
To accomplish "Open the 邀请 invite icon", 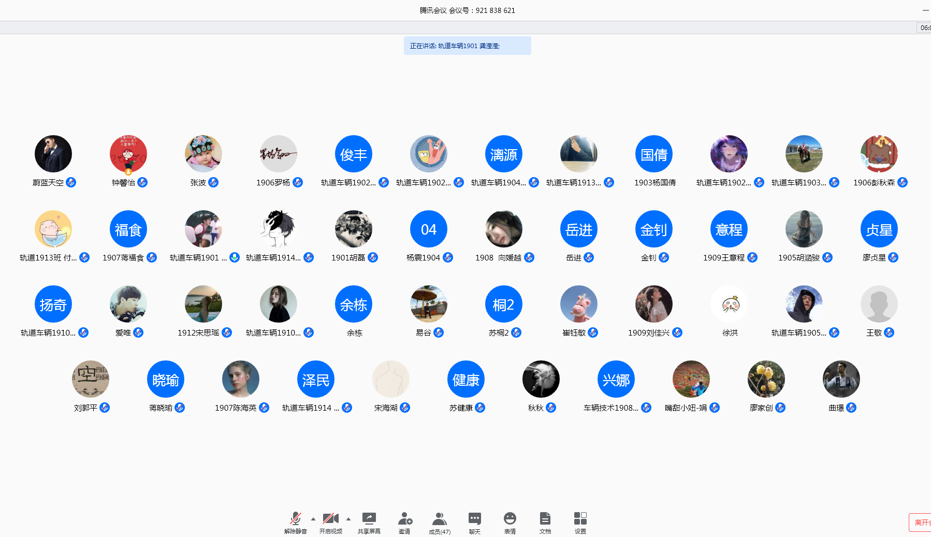I will (404, 522).
